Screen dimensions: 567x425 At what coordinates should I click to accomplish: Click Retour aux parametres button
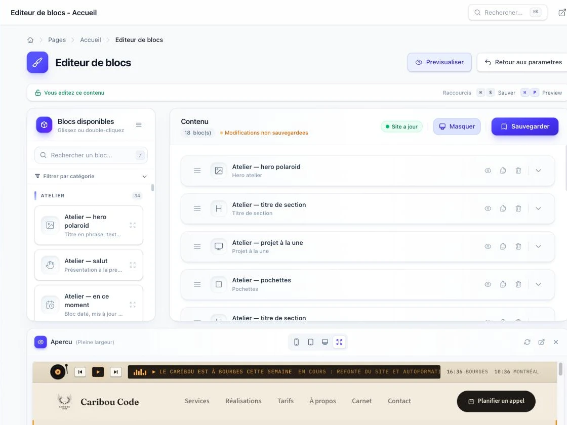tap(522, 62)
